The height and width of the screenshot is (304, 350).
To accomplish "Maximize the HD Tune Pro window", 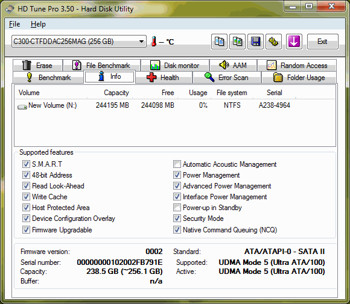I will 309,7.
